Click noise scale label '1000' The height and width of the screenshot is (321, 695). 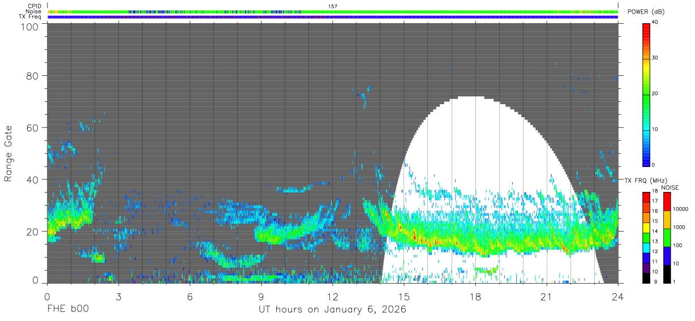pos(680,227)
